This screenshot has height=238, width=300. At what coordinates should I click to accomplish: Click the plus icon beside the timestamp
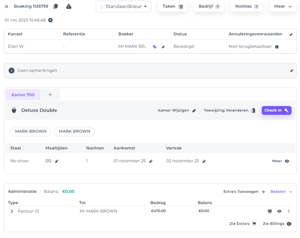[x=50, y=20]
